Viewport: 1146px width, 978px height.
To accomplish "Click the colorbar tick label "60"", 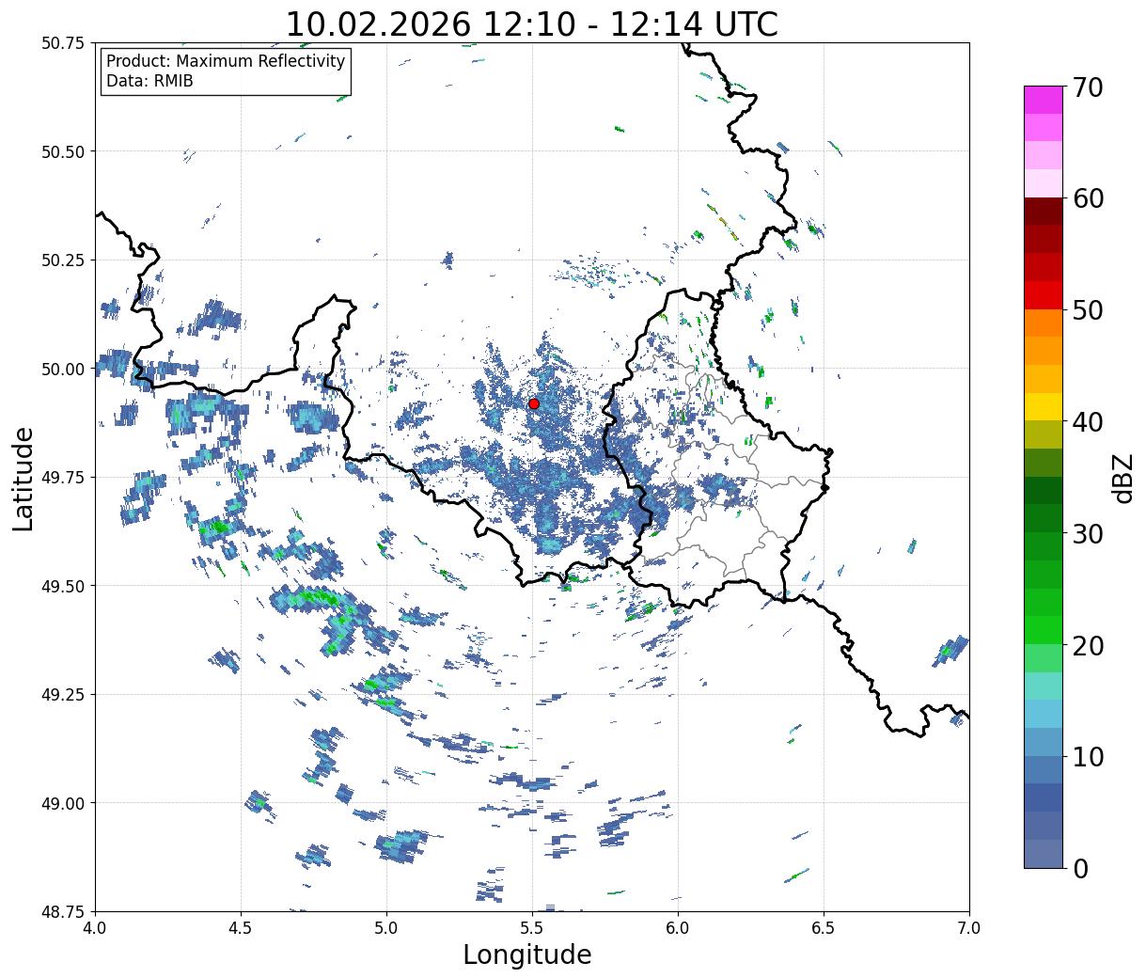I will [x=1088, y=198].
